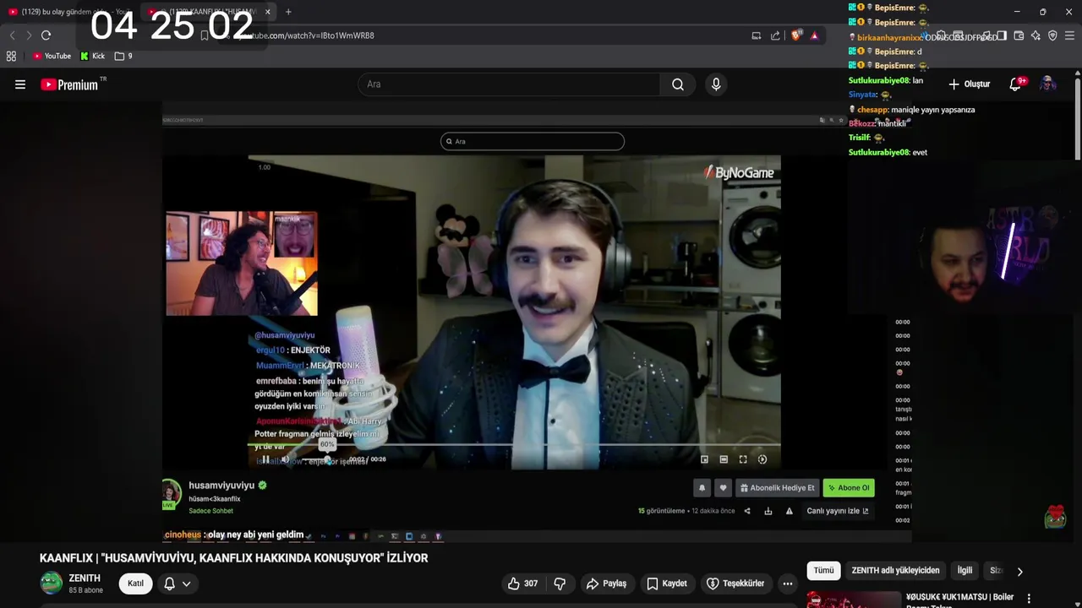This screenshot has height=608, width=1082.
Task: Toggle theater mode on the embedded player
Action: 724,459
